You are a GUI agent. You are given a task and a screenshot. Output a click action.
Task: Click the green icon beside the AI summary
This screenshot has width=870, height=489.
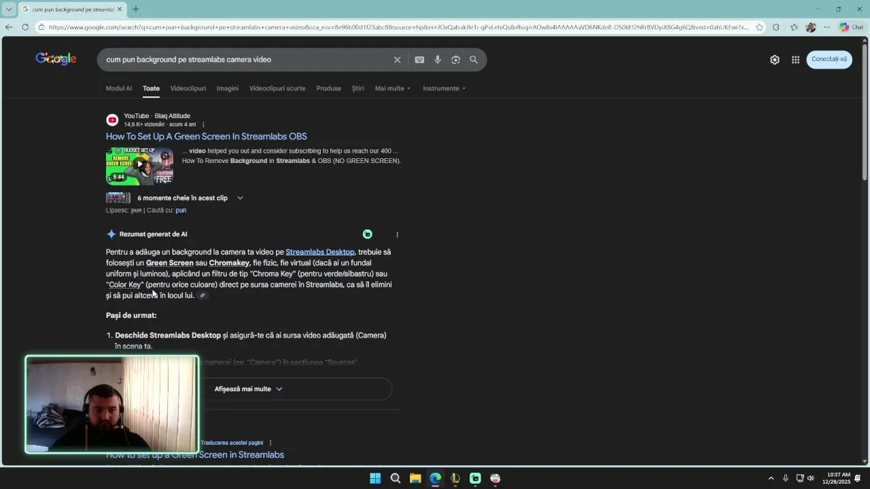368,234
